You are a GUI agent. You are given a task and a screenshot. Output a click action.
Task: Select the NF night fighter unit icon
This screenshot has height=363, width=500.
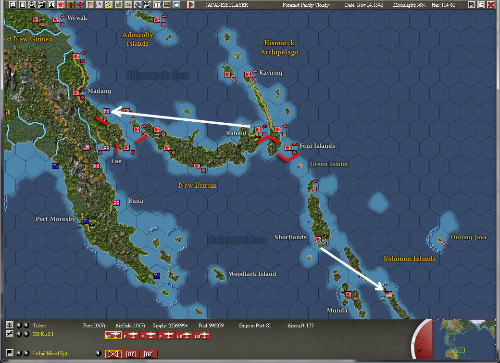tap(113, 335)
